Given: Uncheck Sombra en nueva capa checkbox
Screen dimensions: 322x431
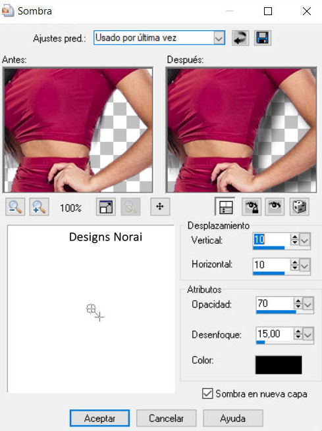Looking at the screenshot, I should (x=207, y=394).
